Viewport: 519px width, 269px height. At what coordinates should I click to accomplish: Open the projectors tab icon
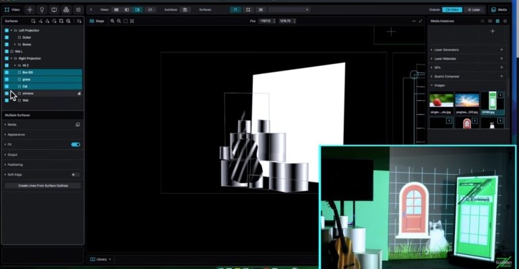click(x=54, y=9)
